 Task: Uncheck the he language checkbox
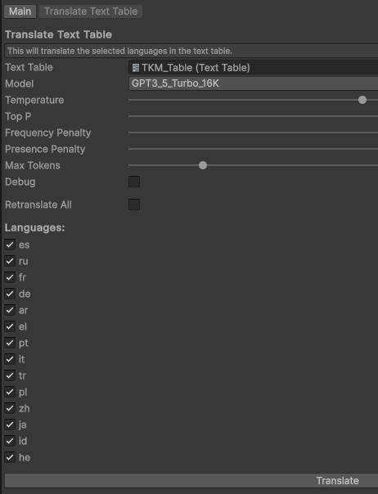point(10,457)
